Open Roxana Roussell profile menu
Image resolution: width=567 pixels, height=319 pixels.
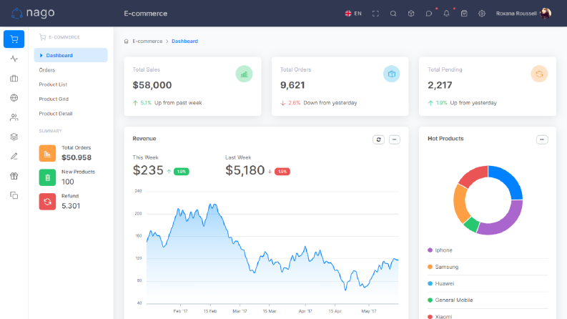(523, 14)
